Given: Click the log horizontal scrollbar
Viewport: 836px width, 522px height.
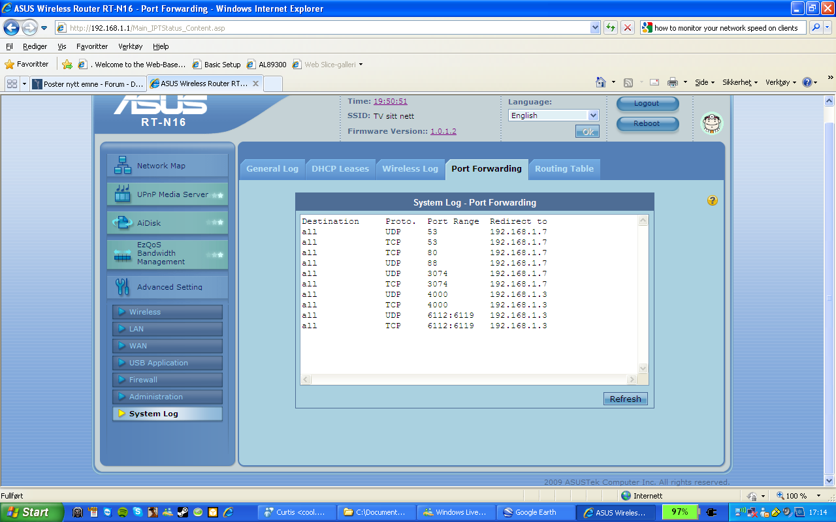Looking at the screenshot, I should tap(469, 379).
